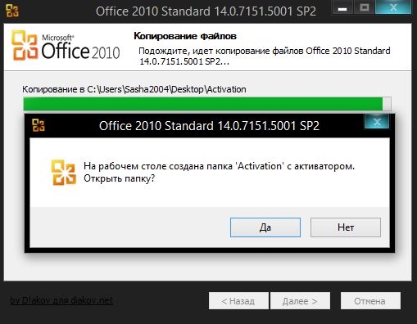417x324 pixels.
Task: Click the green copy progress bar
Action: (x=202, y=104)
